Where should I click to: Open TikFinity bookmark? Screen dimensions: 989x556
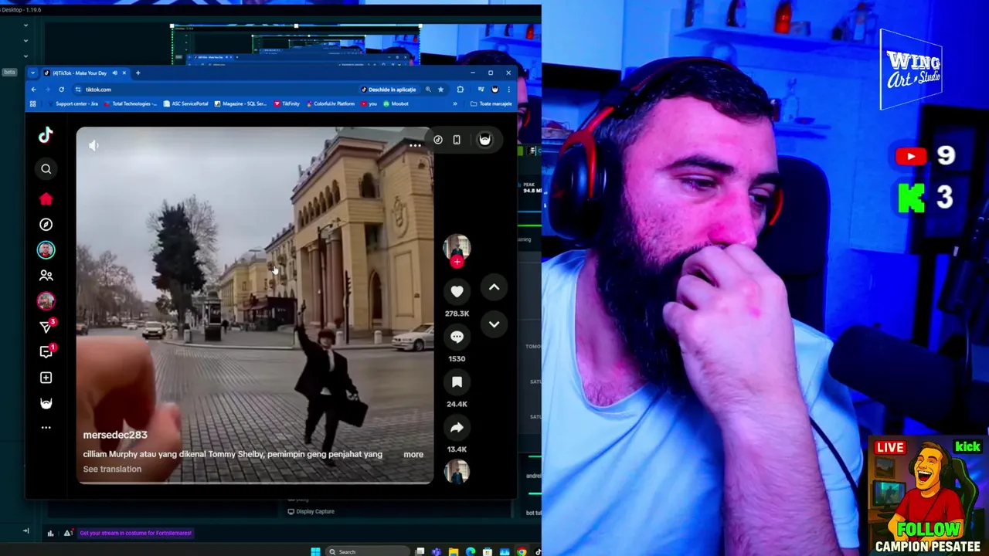click(x=286, y=103)
